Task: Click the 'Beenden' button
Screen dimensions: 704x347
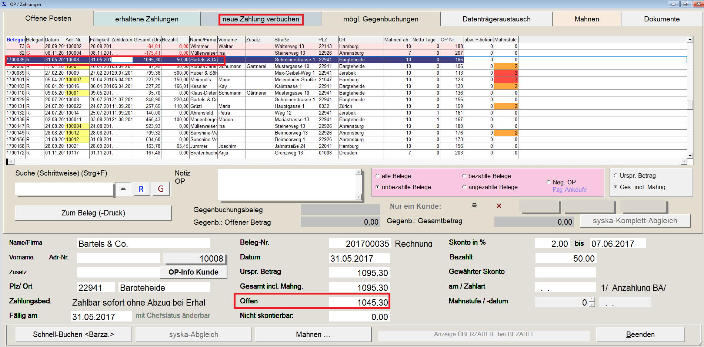Action: pos(640,334)
